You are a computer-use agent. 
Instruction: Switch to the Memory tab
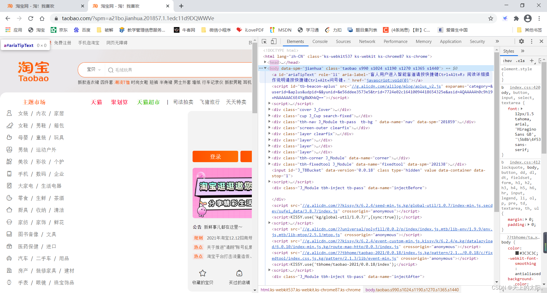pos(423,42)
